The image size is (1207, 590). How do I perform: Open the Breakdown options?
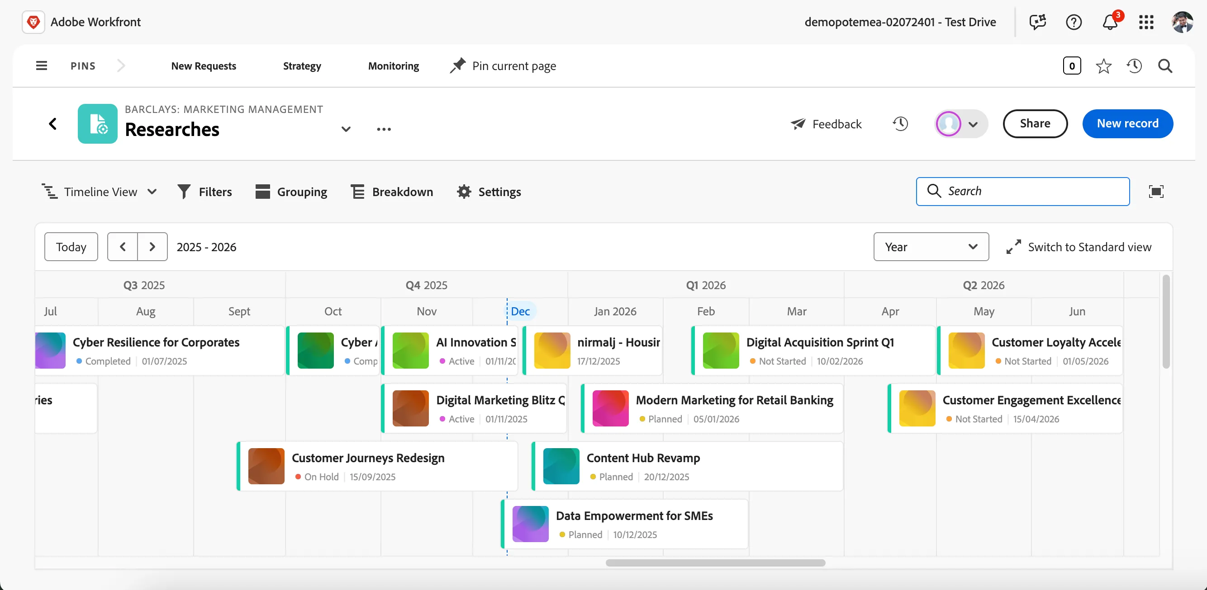click(392, 192)
